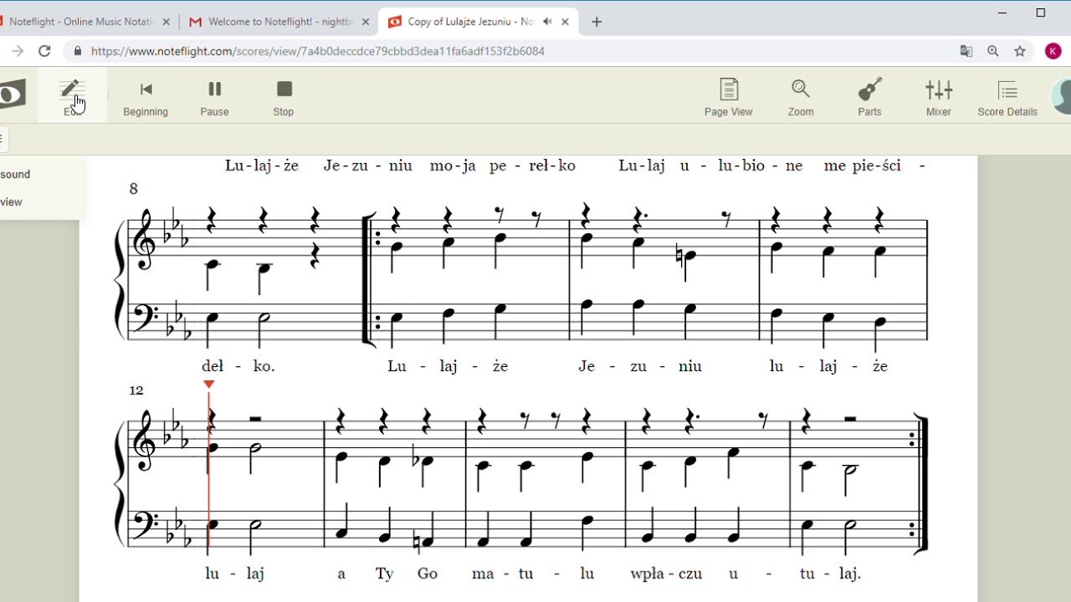Mute audio icon on Lulajże Jezuniu tab
Screen dimensions: 1071x602
(x=547, y=22)
